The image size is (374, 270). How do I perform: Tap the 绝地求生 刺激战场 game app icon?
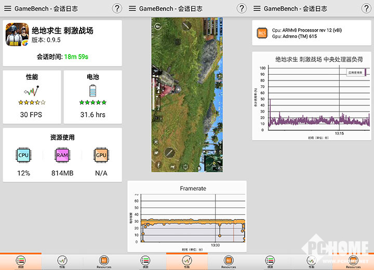pyautogui.click(x=17, y=34)
